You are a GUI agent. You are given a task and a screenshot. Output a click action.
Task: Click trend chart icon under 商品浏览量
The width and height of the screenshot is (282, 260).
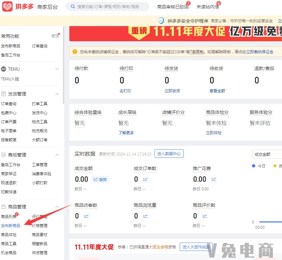(x=146, y=216)
